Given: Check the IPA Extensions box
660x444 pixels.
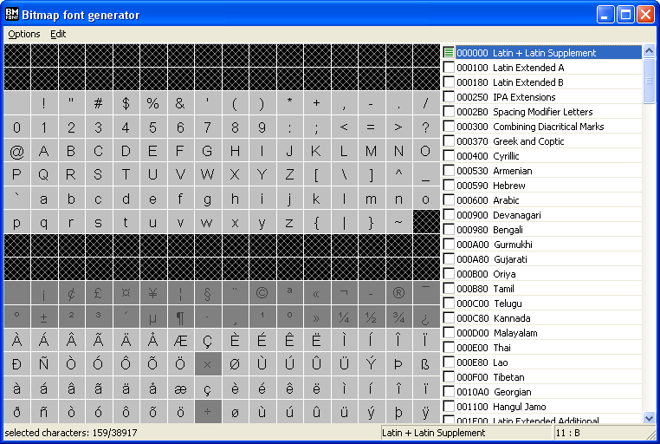Looking at the screenshot, I should click(x=449, y=97).
